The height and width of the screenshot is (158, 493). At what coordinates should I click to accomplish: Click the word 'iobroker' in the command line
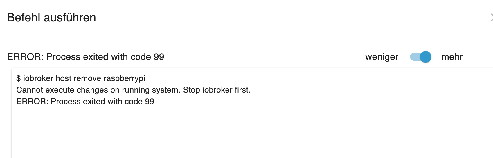[38, 78]
